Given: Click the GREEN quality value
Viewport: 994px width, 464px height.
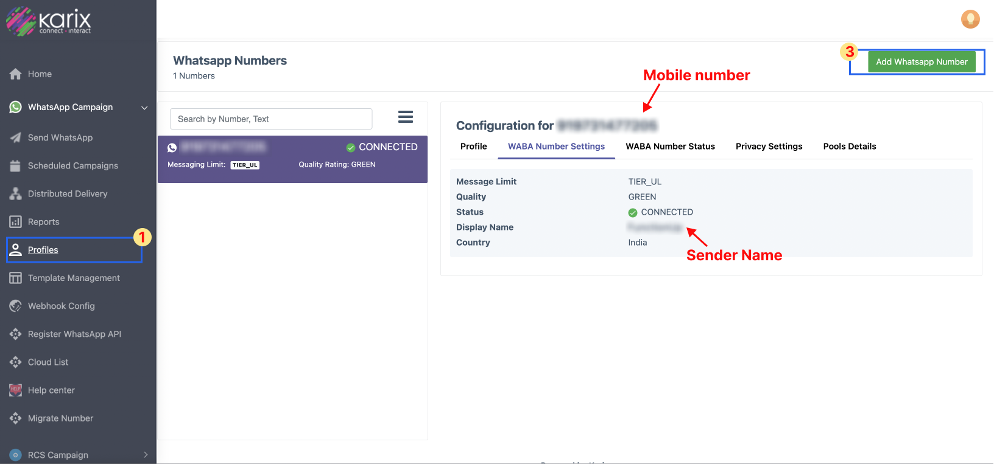Looking at the screenshot, I should [642, 197].
